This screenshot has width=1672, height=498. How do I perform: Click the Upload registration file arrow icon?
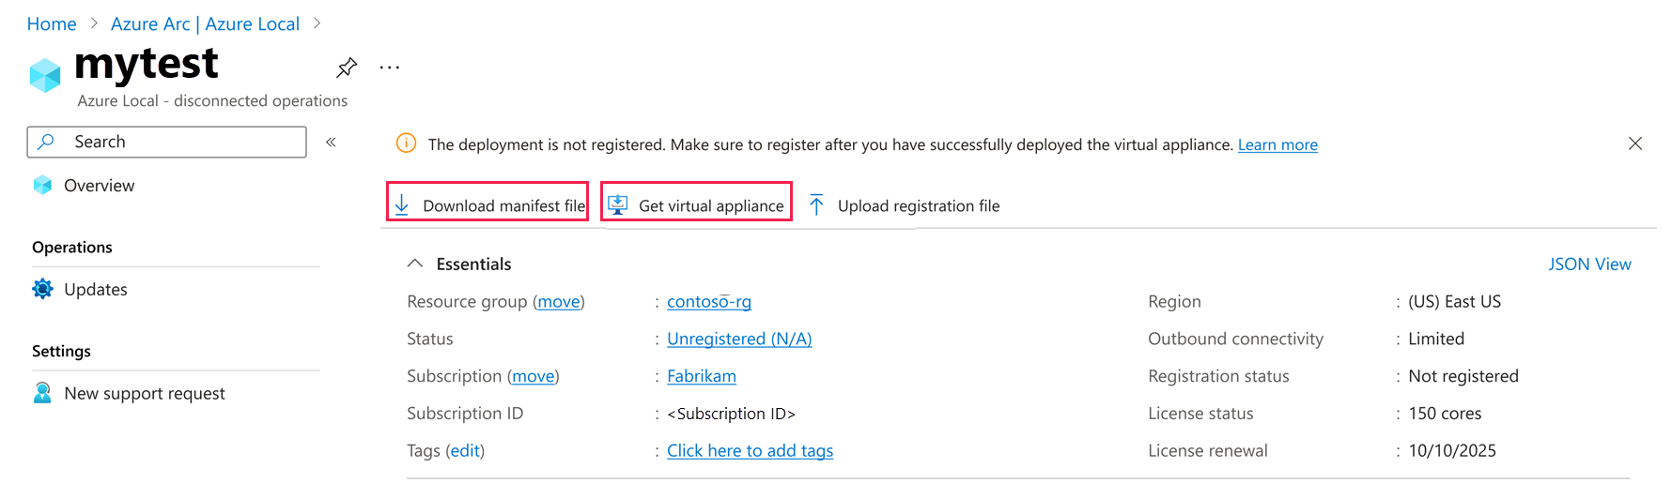[816, 205]
